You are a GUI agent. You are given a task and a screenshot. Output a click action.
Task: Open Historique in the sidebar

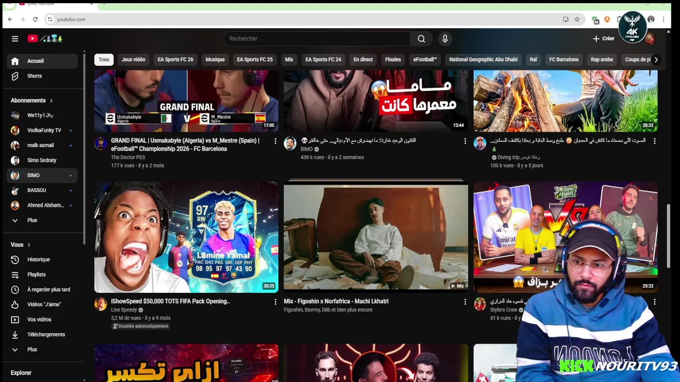(x=42, y=259)
